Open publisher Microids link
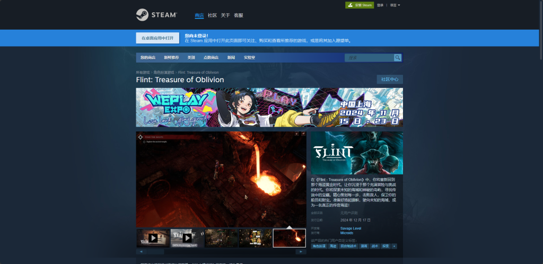Screen dimensions: 543x264 [347, 233]
